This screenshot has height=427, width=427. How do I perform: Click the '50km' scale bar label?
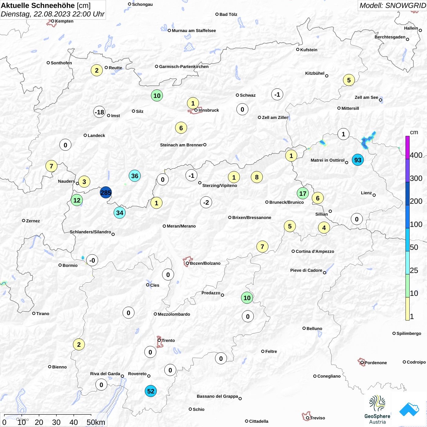point(96,422)
